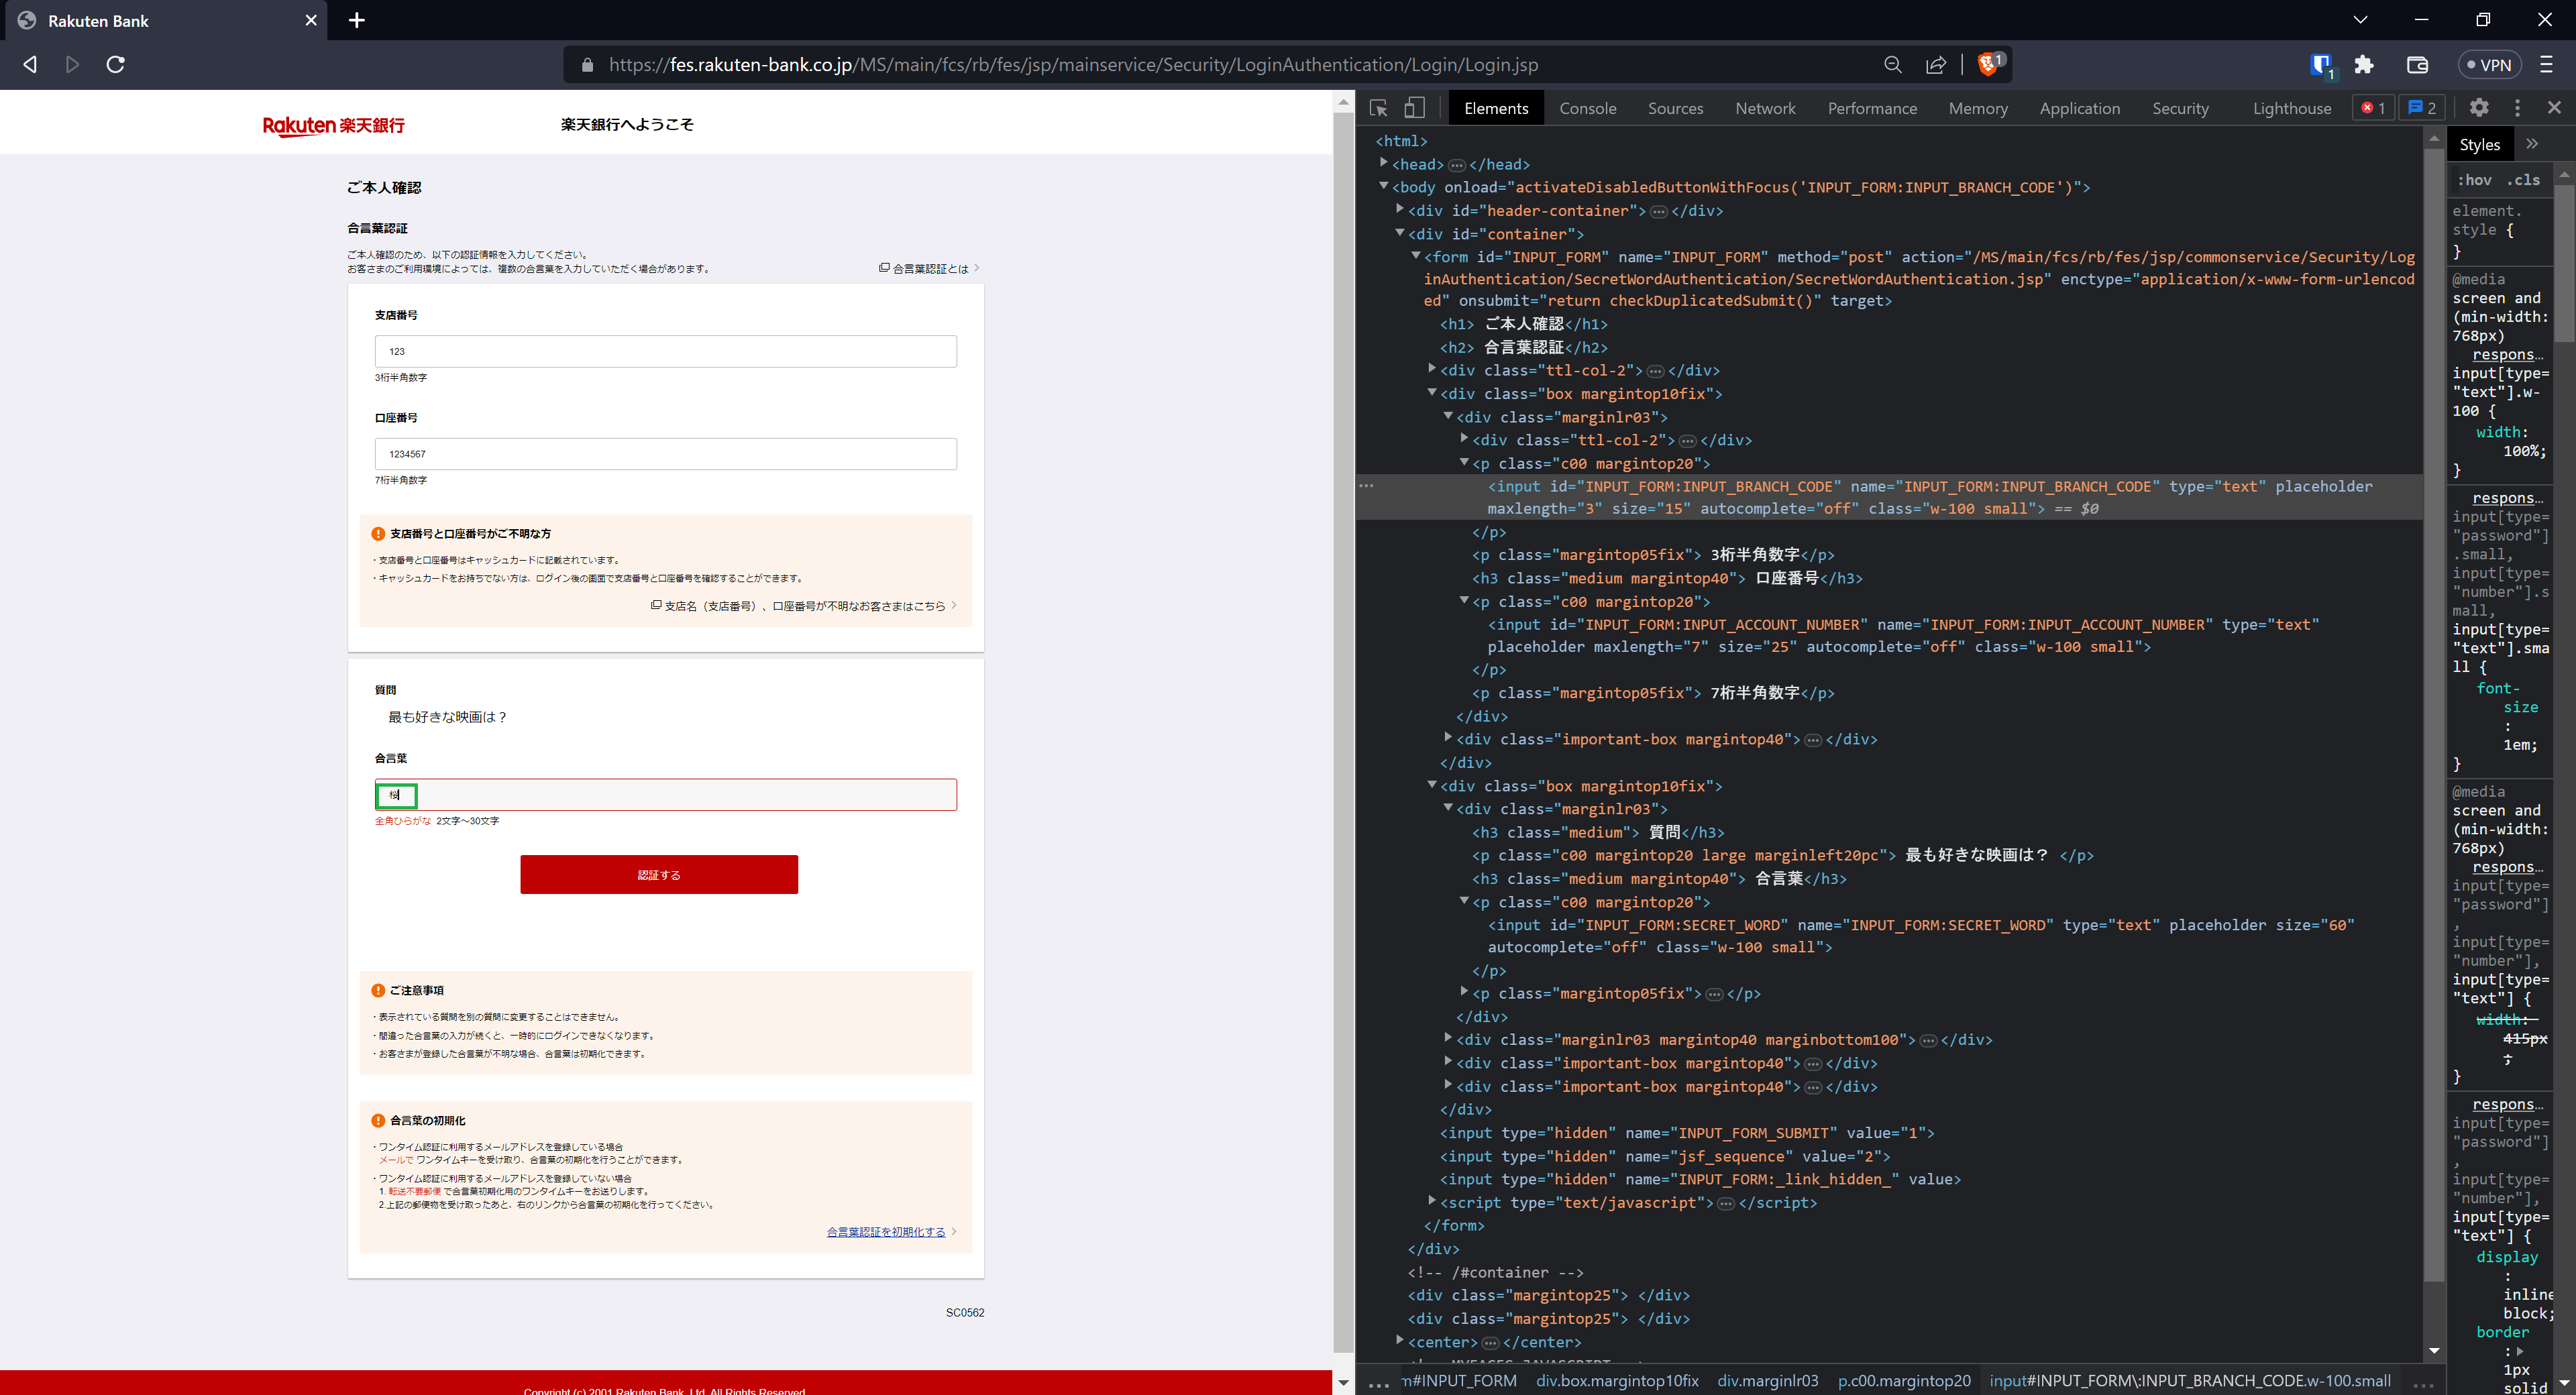Show the red error count badge
The height and width of the screenshot is (1395, 2576).
pos(2373,108)
